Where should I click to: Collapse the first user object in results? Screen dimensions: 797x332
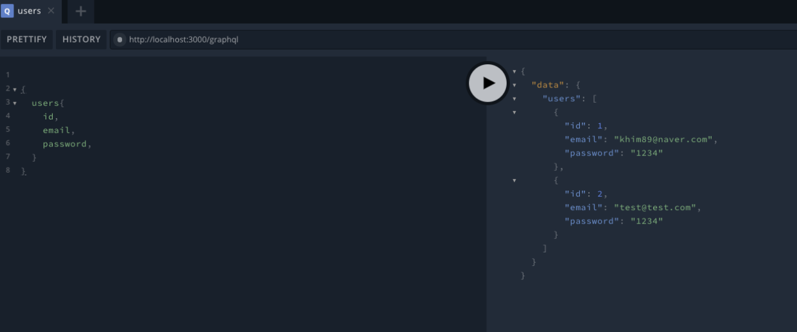[514, 112]
